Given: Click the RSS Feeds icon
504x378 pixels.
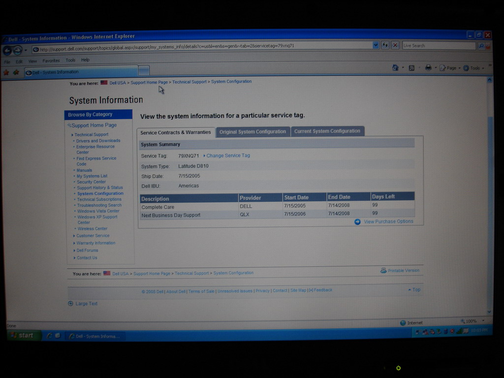Looking at the screenshot, I should (x=411, y=68).
